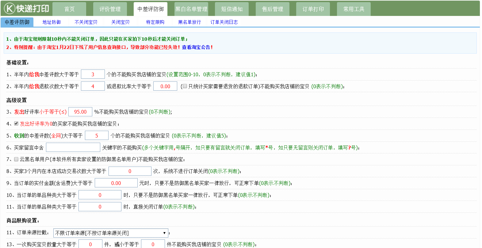Screen dimensions: 482x248
Task: Open the 关闭宝贝 sub-tab
Action: 120,22
